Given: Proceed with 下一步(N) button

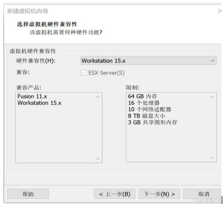Looking at the screenshot, I should (159, 194).
